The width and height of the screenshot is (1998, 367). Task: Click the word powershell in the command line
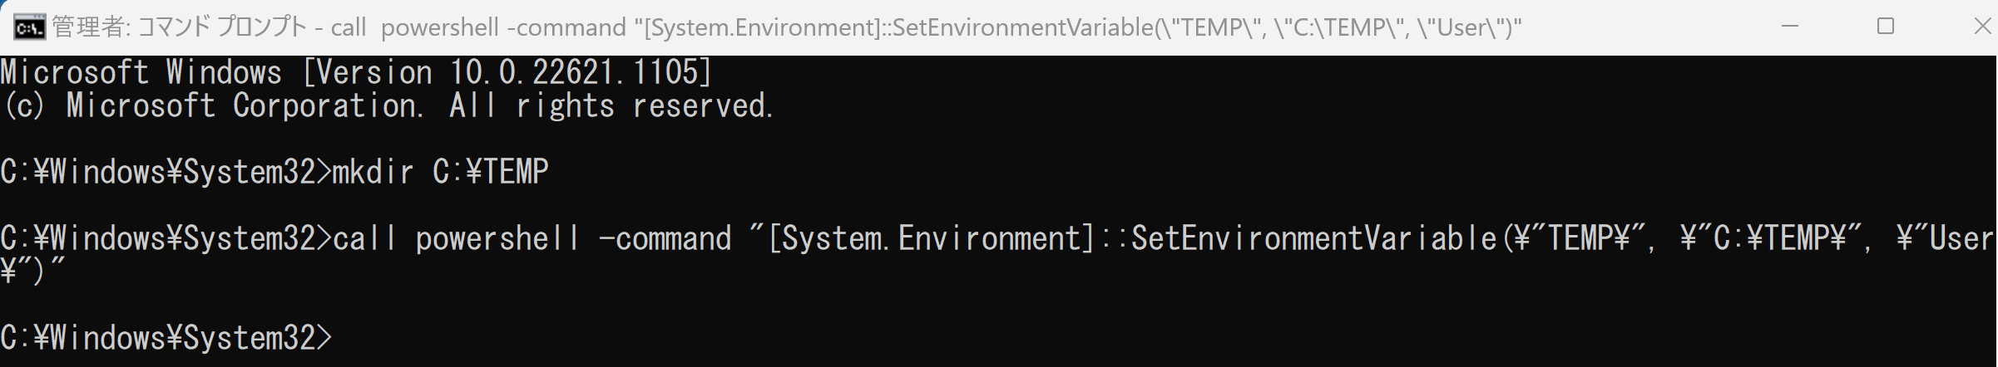[497, 238]
